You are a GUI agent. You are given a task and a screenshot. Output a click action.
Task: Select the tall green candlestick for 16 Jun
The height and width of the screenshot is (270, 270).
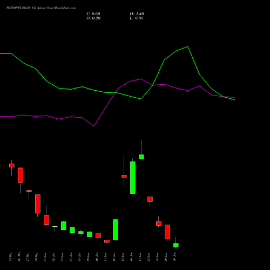[x=133, y=178]
